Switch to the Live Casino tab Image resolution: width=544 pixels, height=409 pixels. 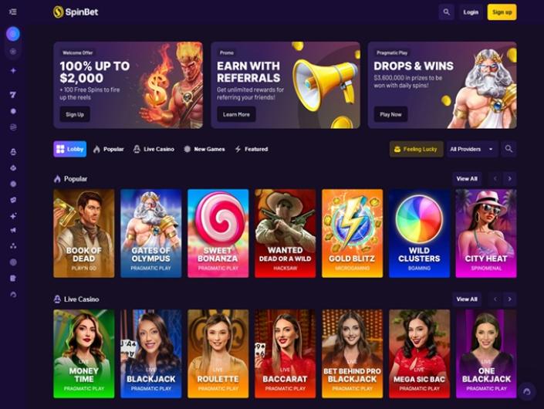(154, 149)
